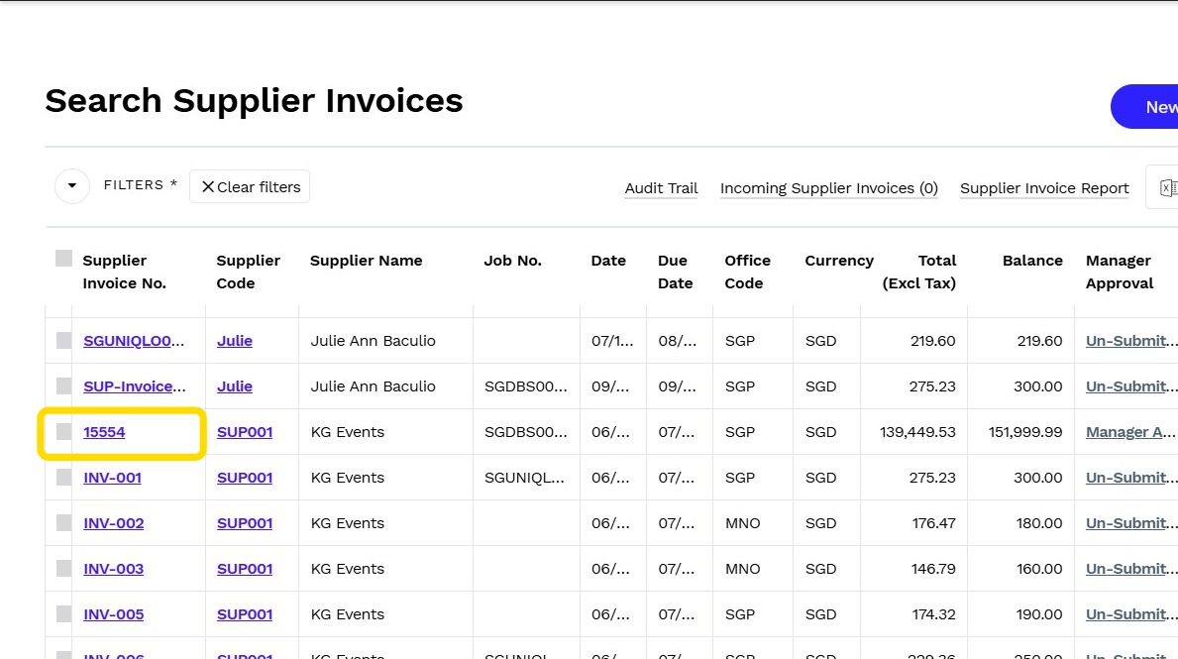Viewport: 1178px width, 659px height.
Task: Click the Total (Excl Tax) column header
Action: pyautogui.click(x=918, y=272)
